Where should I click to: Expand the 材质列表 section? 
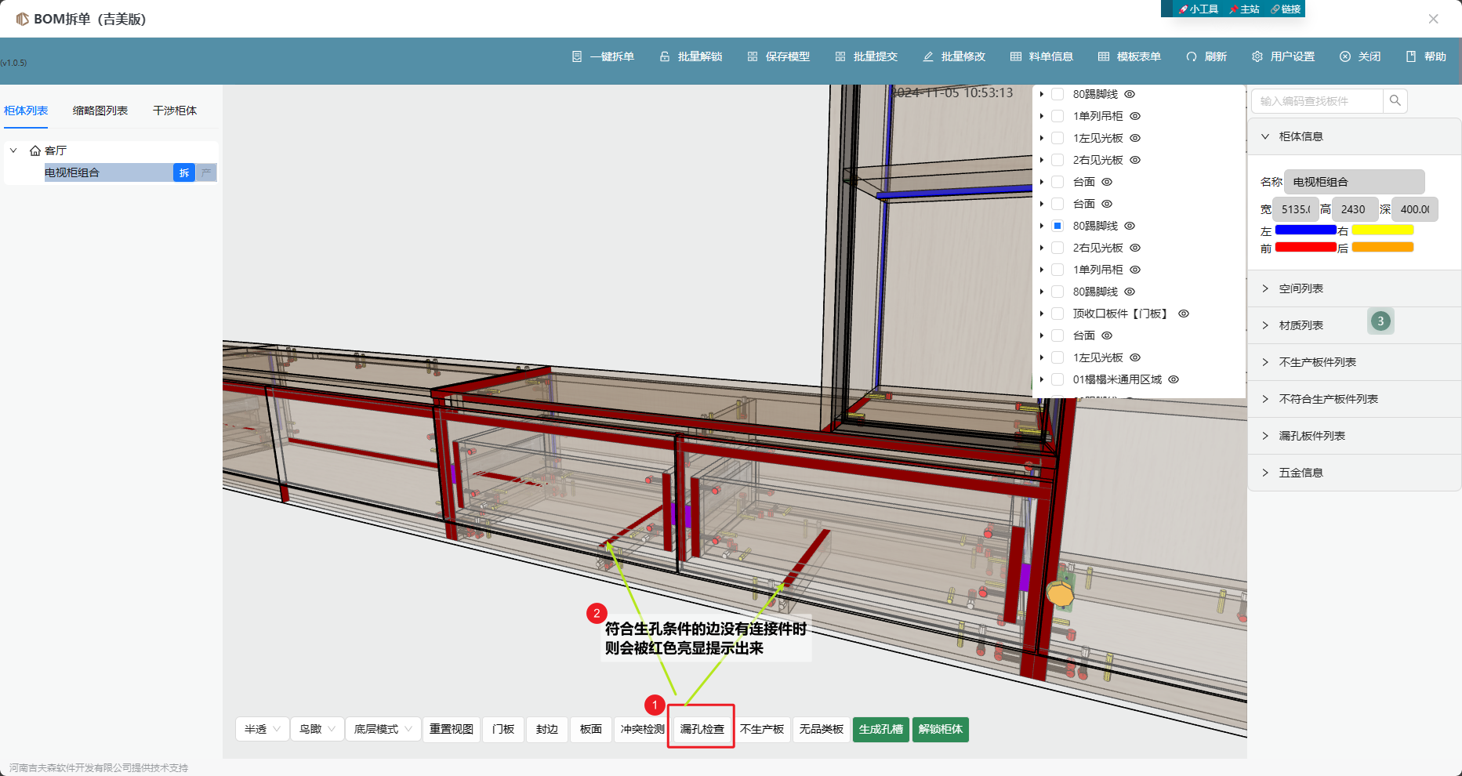(x=1301, y=325)
